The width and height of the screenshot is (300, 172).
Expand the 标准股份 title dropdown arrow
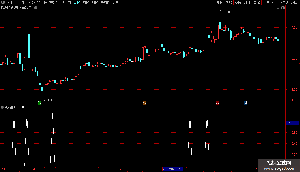36,8
